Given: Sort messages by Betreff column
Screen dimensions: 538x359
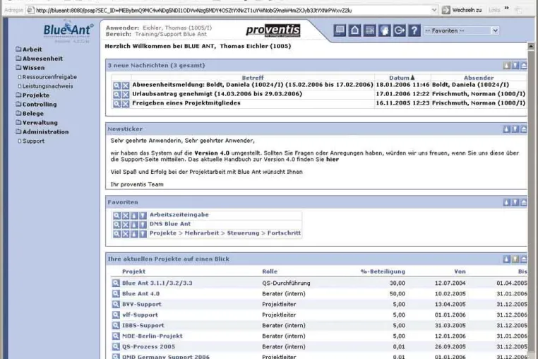Looking at the screenshot, I should [253, 78].
